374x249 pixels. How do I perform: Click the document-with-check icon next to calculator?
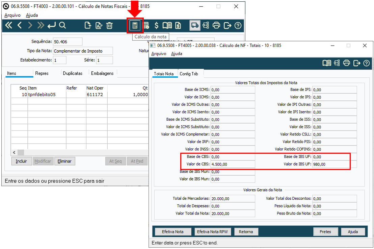tap(146, 25)
